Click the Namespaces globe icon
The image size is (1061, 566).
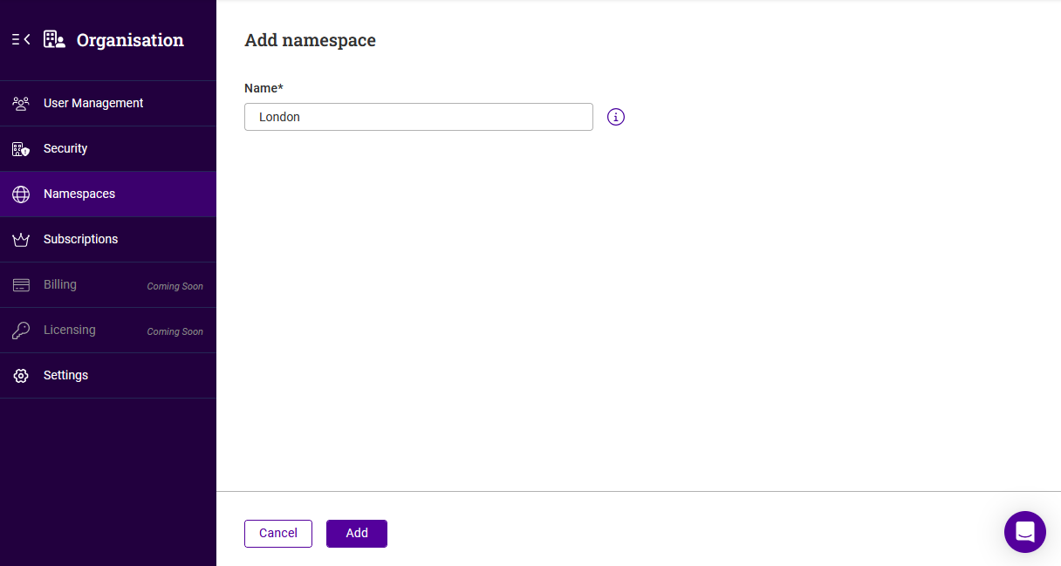coord(21,194)
